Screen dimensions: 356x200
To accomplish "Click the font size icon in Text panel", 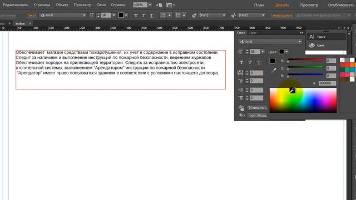I will point(240,52).
